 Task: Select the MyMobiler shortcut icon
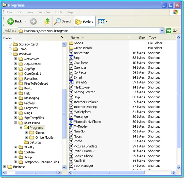[x=71, y=127]
